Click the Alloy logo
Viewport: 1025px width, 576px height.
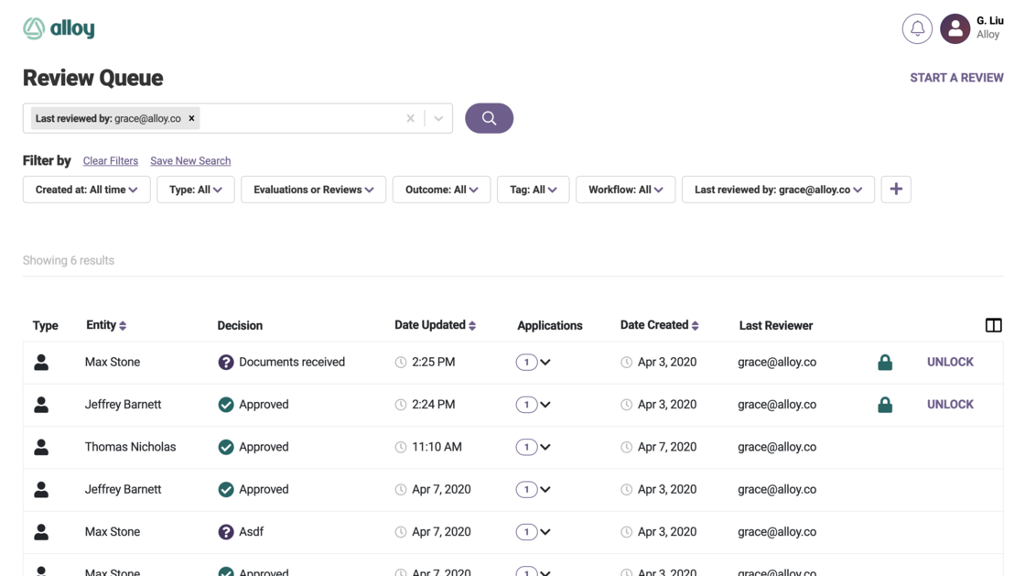pos(59,28)
